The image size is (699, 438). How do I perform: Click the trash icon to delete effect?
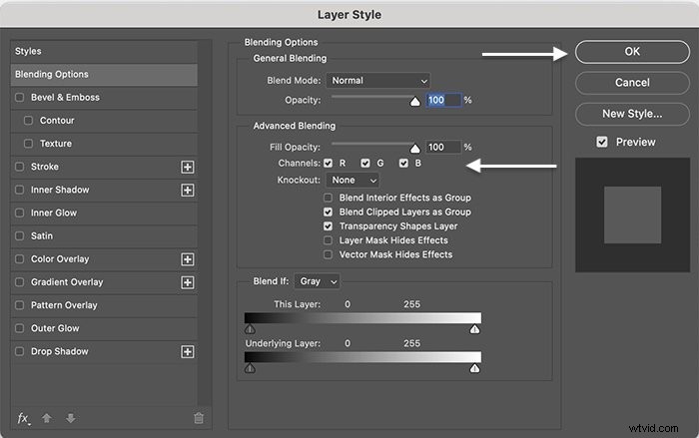(x=199, y=418)
